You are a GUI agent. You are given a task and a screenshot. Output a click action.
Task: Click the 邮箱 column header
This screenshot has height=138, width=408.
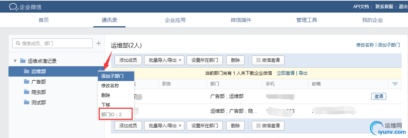coord(316,84)
